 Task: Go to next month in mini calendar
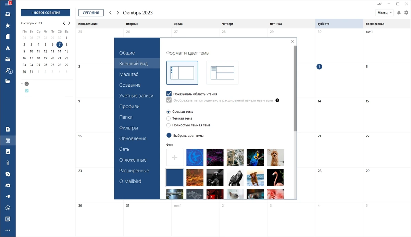(69, 23)
